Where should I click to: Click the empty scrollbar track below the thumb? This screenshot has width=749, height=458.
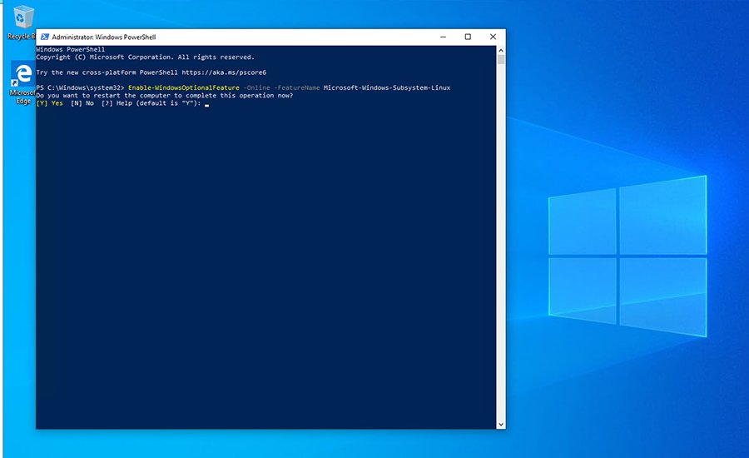click(501, 250)
